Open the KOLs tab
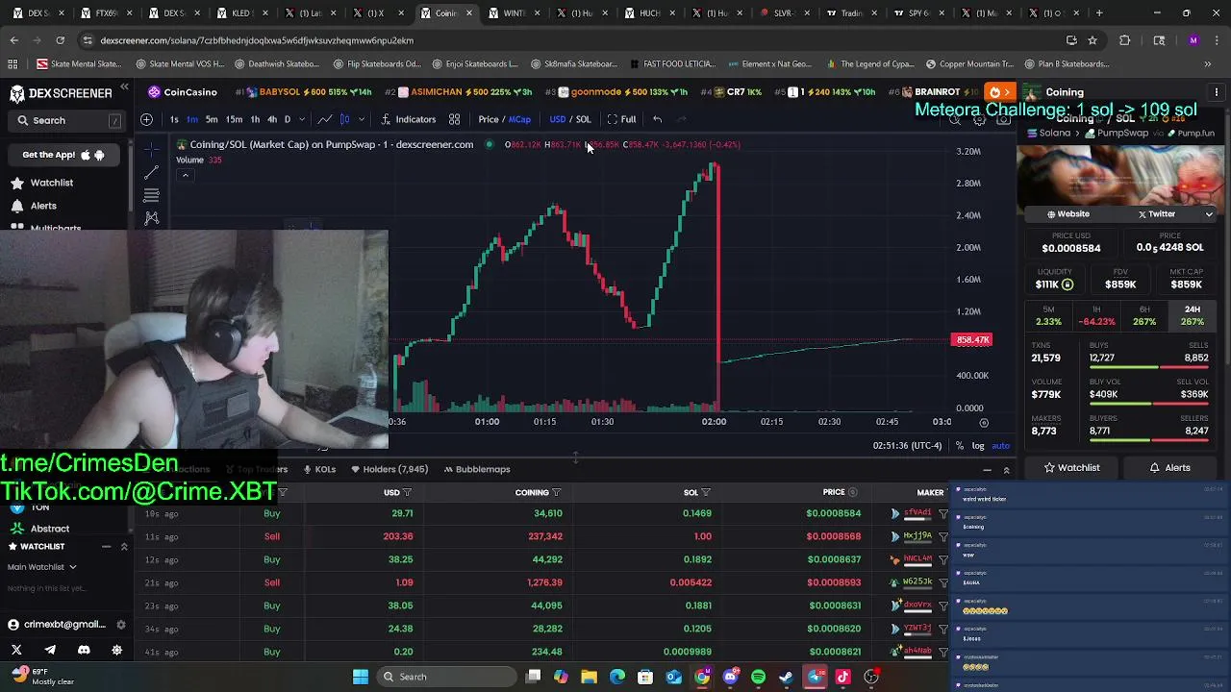 click(x=319, y=469)
